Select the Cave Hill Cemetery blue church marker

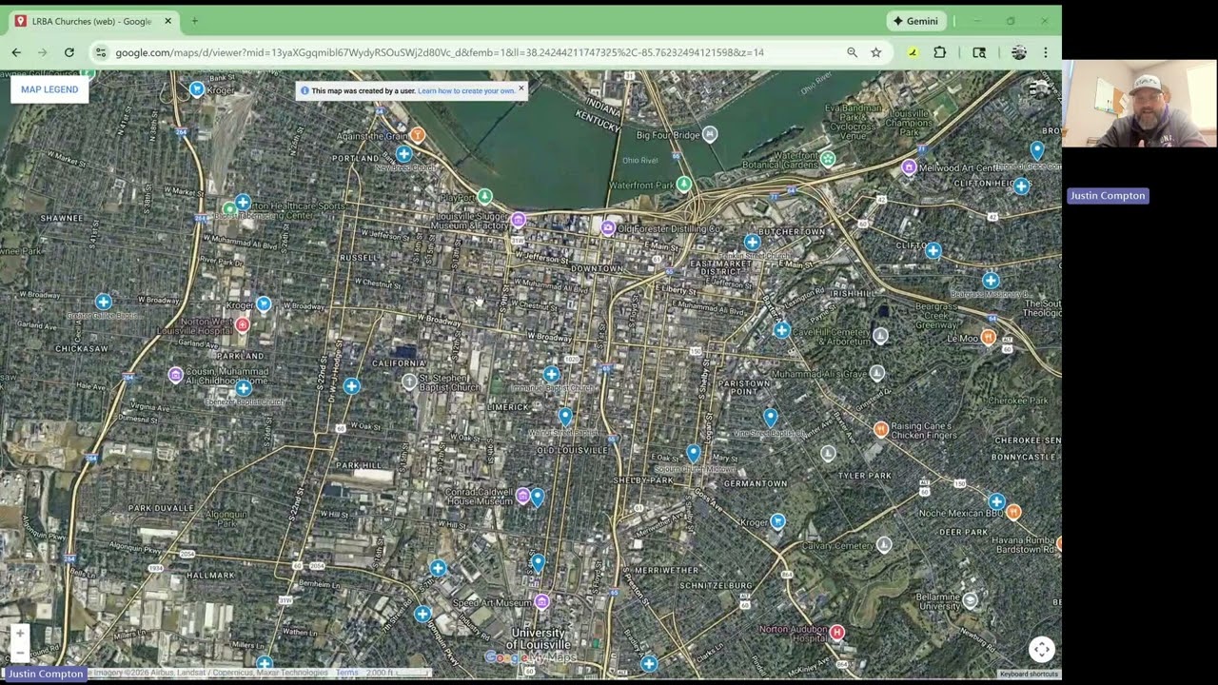click(781, 330)
